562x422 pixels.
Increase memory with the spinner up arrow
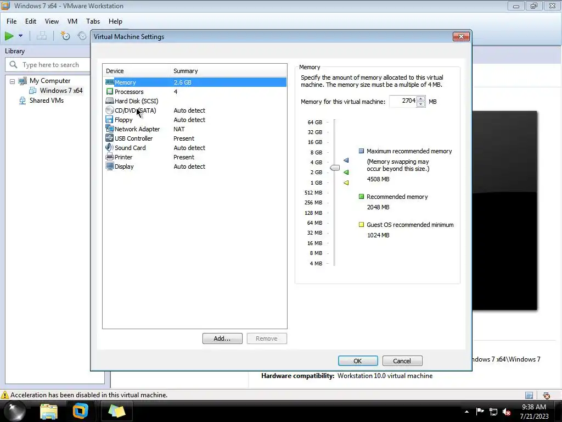coord(421,98)
